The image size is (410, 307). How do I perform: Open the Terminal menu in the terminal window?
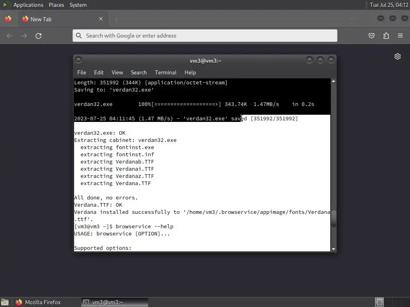click(165, 73)
